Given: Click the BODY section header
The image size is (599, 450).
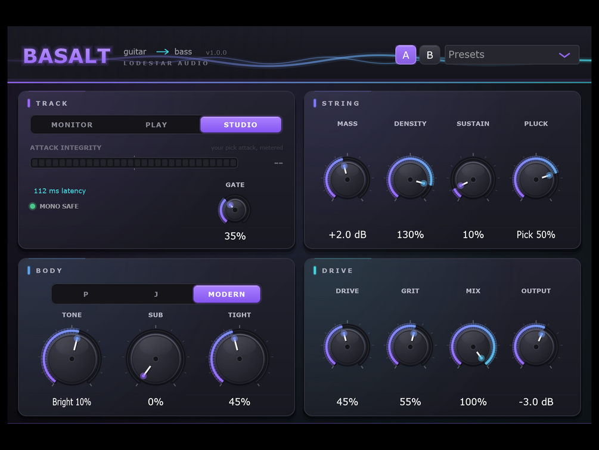Looking at the screenshot, I should tap(49, 270).
